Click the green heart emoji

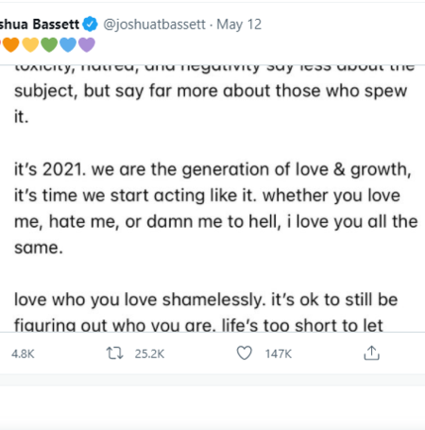click(49, 44)
